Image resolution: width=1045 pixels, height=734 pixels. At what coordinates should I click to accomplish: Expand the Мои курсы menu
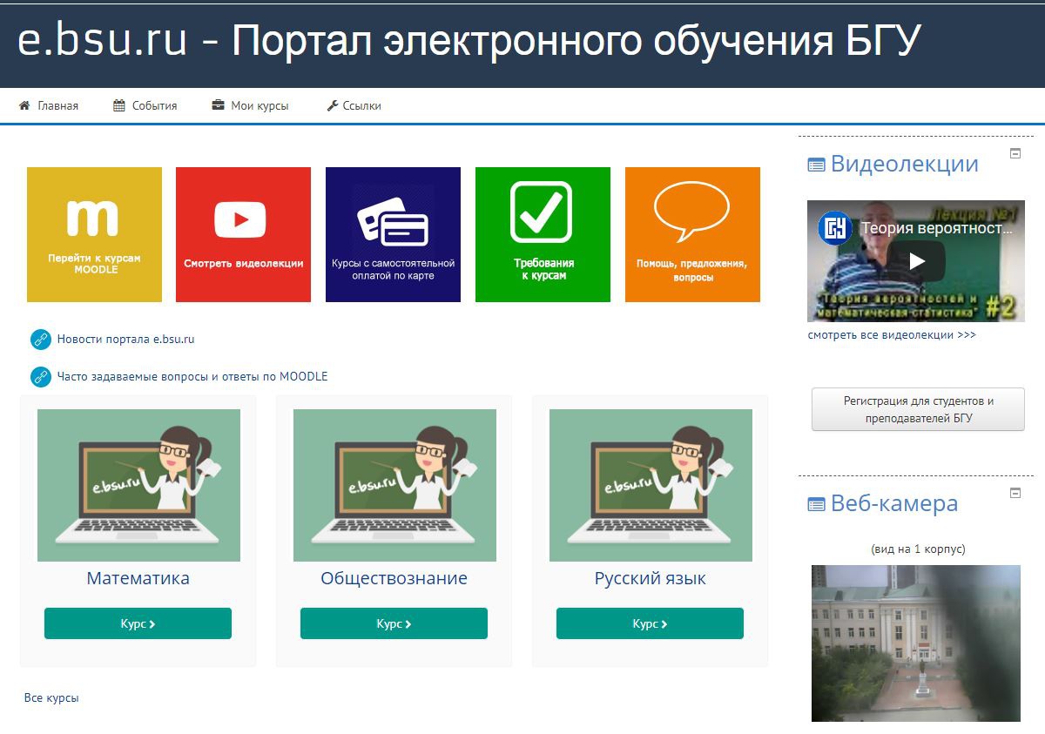pyautogui.click(x=250, y=106)
